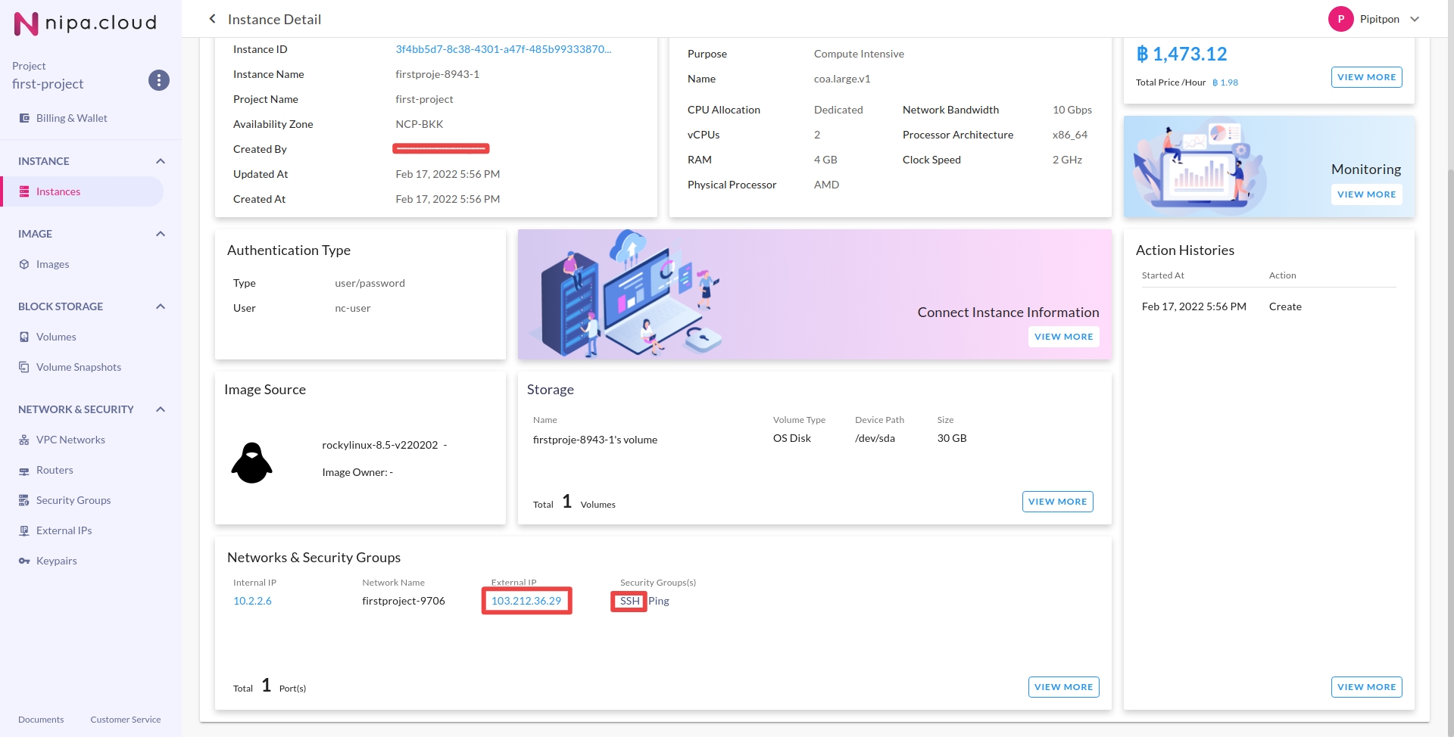
Task: Click the nipa.cloud logo
Action: click(85, 23)
